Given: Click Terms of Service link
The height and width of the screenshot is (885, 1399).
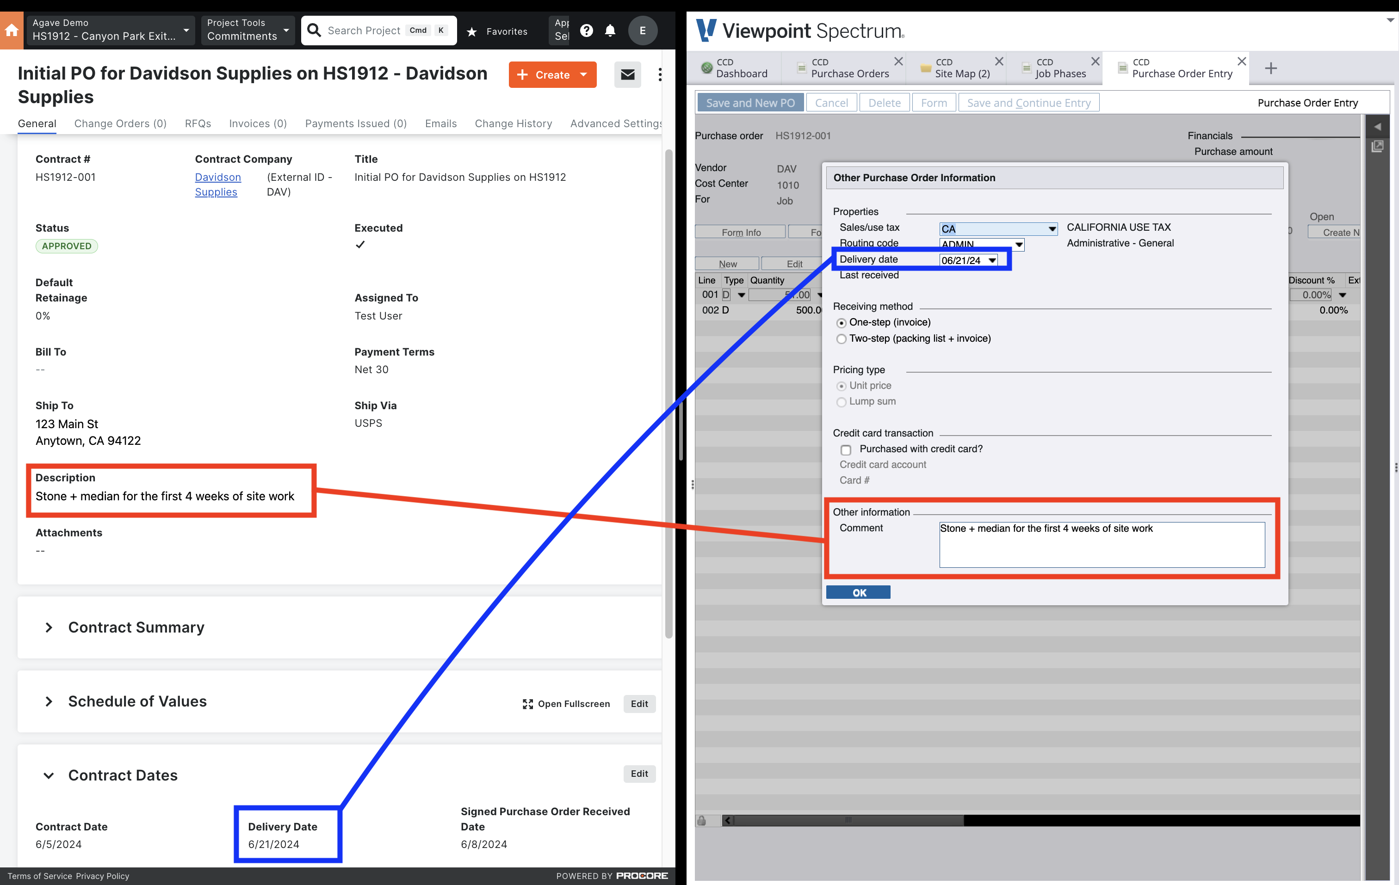Looking at the screenshot, I should click(x=39, y=876).
